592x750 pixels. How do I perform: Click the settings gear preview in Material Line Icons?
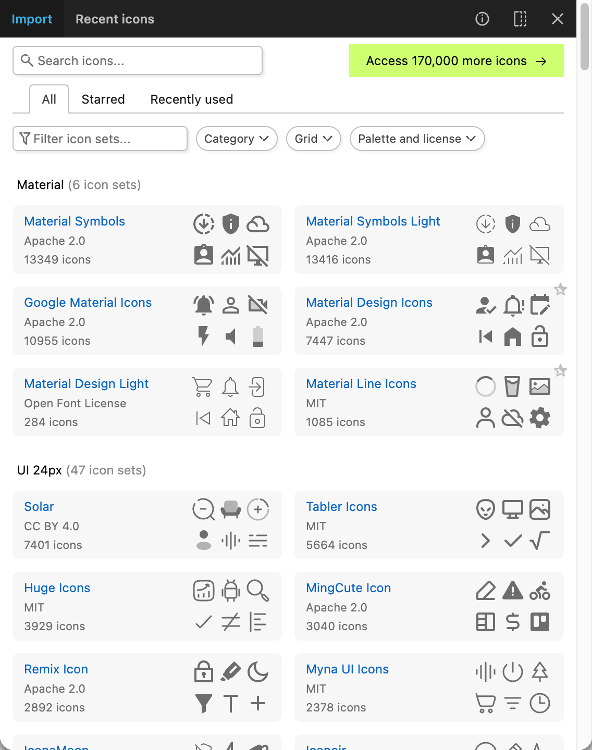point(540,417)
